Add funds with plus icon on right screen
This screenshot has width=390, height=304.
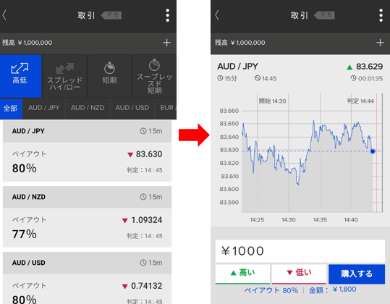(380, 43)
